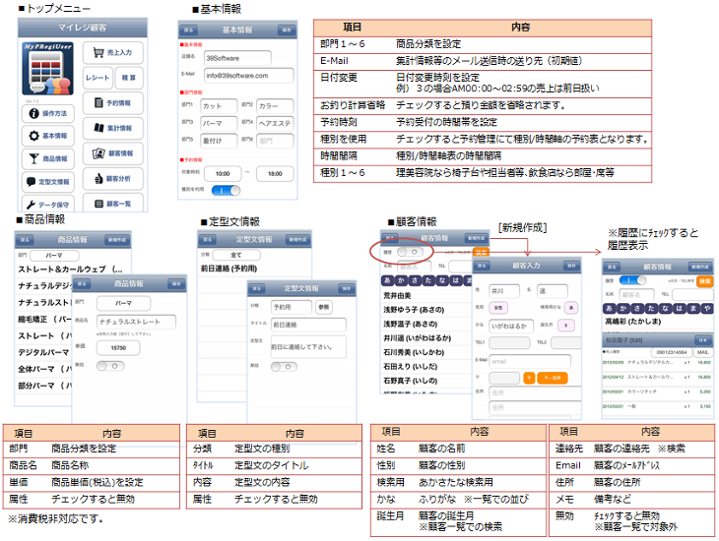The image size is (719, 541).
Task: Select さ kana tab in left customer list
Action: point(415,280)
